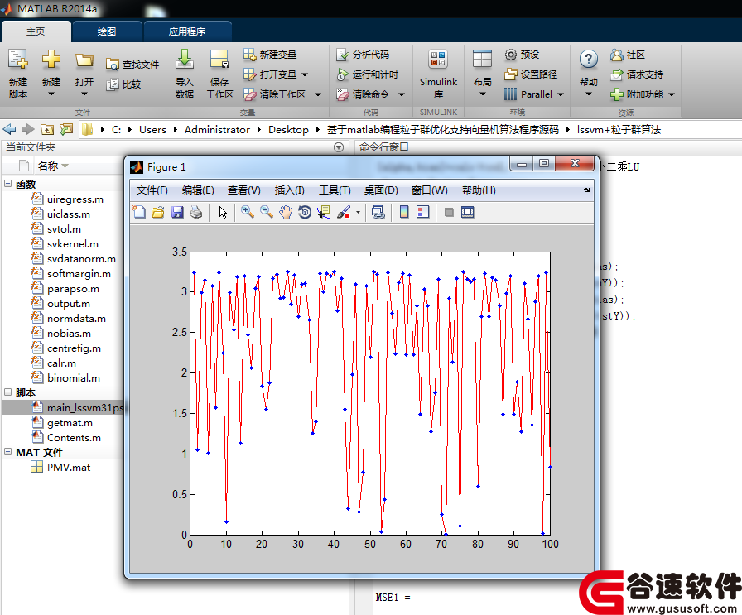Viewport: 742px width, 615px height.
Task: Open a file with the 打开 folder icon
Action: (x=84, y=74)
